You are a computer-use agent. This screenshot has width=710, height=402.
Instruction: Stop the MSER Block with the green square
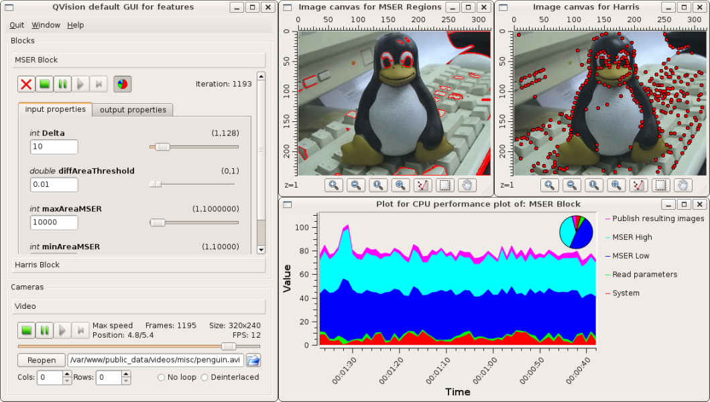point(44,84)
